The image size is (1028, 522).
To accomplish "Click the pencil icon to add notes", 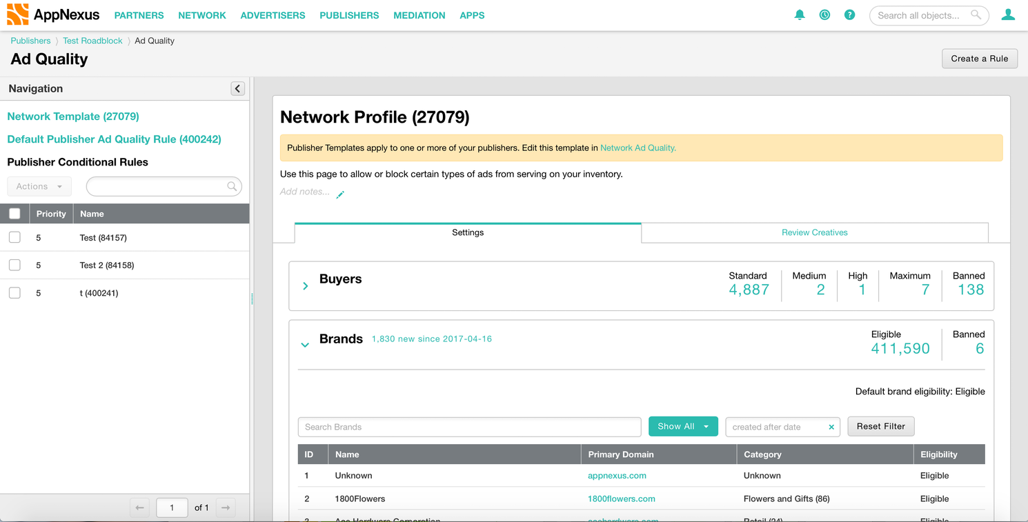I will pyautogui.click(x=340, y=194).
